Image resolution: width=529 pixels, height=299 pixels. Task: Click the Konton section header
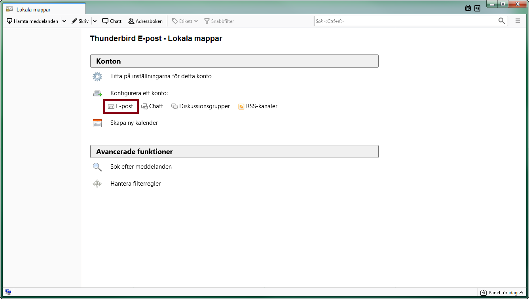tap(234, 61)
